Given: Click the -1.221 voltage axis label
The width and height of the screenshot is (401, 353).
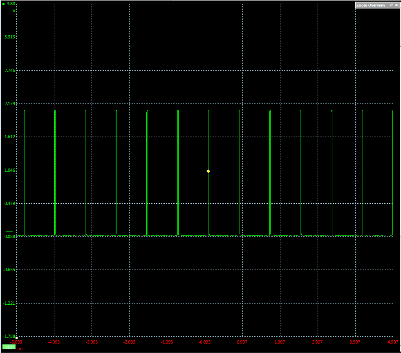Looking at the screenshot, I should pyautogui.click(x=9, y=303).
